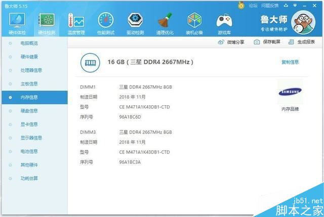Open 硬件体检 hardware checkup icon
324x217 pixels.
[17, 20]
